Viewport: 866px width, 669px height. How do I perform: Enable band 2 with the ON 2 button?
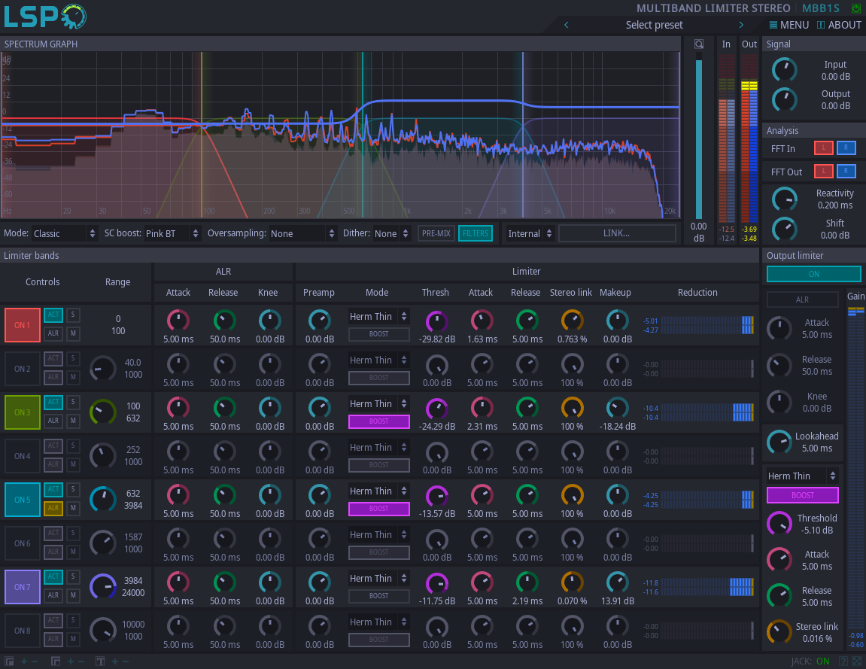22,369
